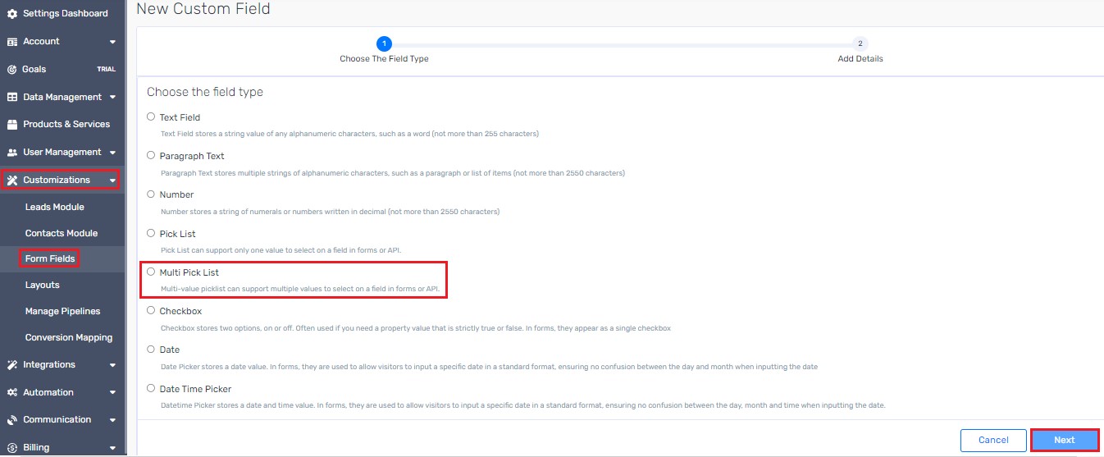
Task: Expand the Billing arrow
Action: pyautogui.click(x=112, y=448)
